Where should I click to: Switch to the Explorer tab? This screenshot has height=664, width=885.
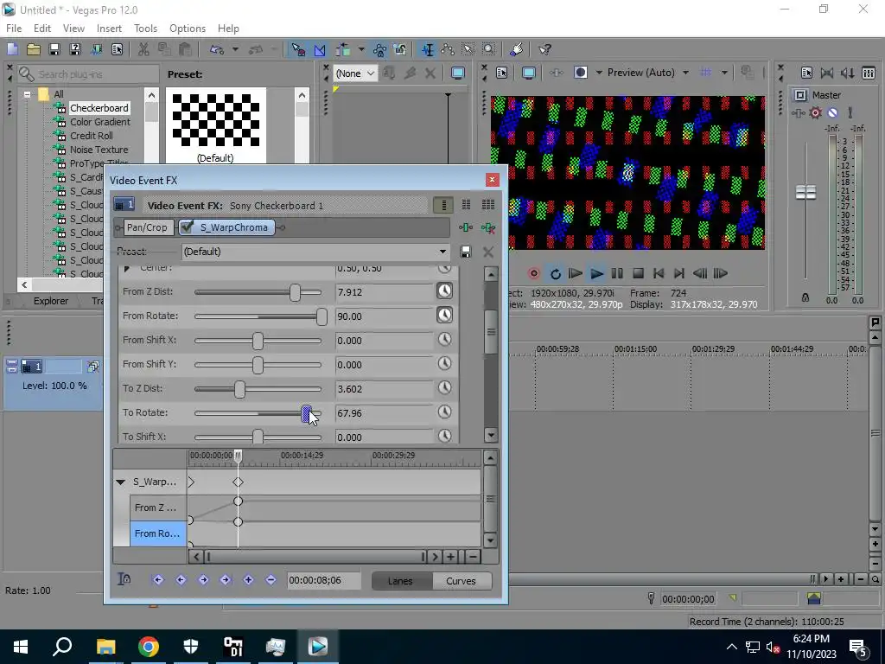click(51, 301)
